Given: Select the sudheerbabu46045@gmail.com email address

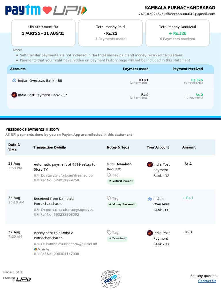Looking at the screenshot, I should pos(188,14).
